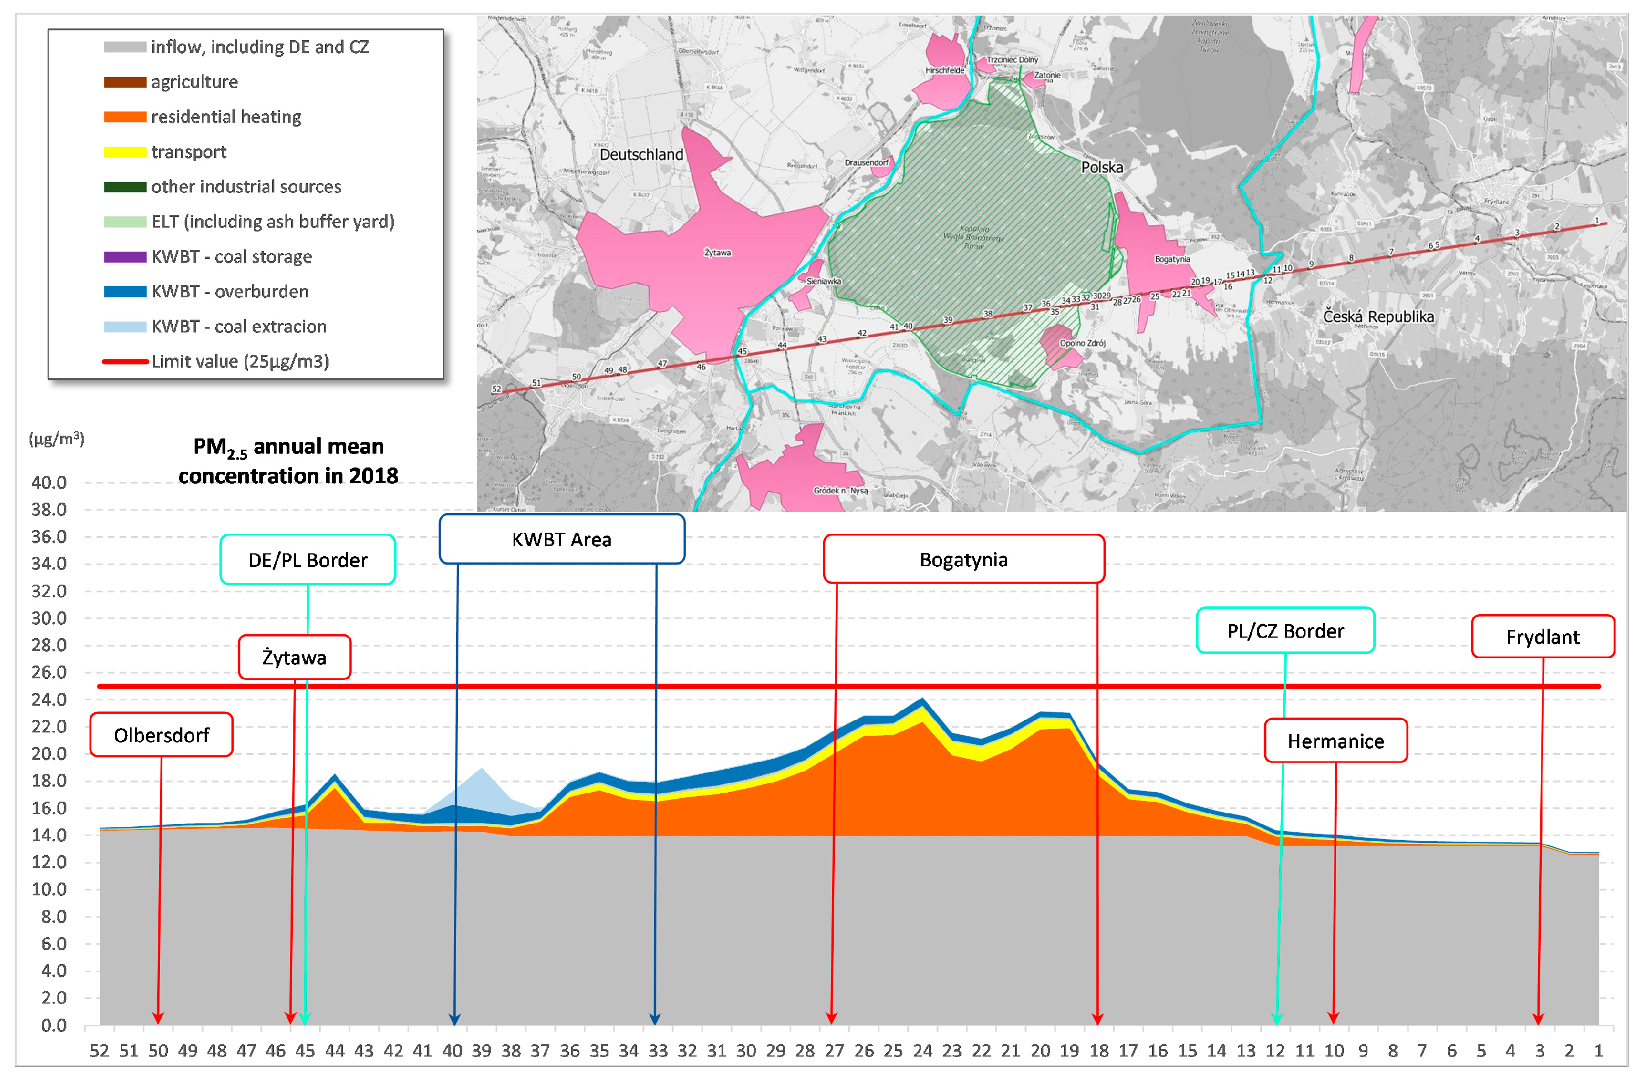Select the KWBT - coal storage purple swatch

click(125, 257)
